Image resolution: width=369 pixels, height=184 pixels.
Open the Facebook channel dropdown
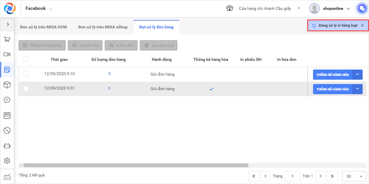click(x=39, y=8)
